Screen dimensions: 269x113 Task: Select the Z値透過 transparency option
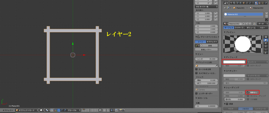pyautogui.click(x=246, y=109)
